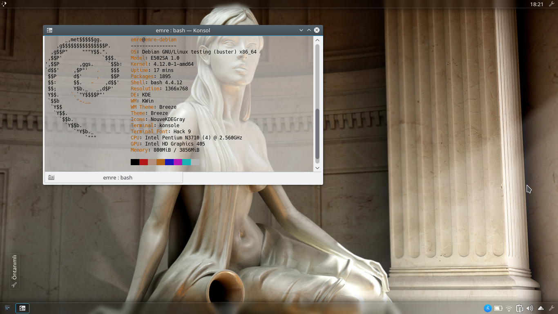Click the cyan color block in terminal
Viewport: 558px width, 314px height.
(x=186, y=162)
